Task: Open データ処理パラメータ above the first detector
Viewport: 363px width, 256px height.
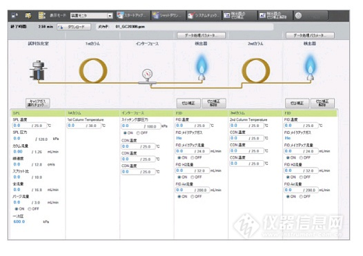Action: [202, 35]
